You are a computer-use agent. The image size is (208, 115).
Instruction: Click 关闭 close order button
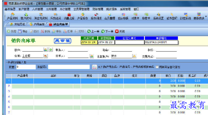tap(120, 31)
